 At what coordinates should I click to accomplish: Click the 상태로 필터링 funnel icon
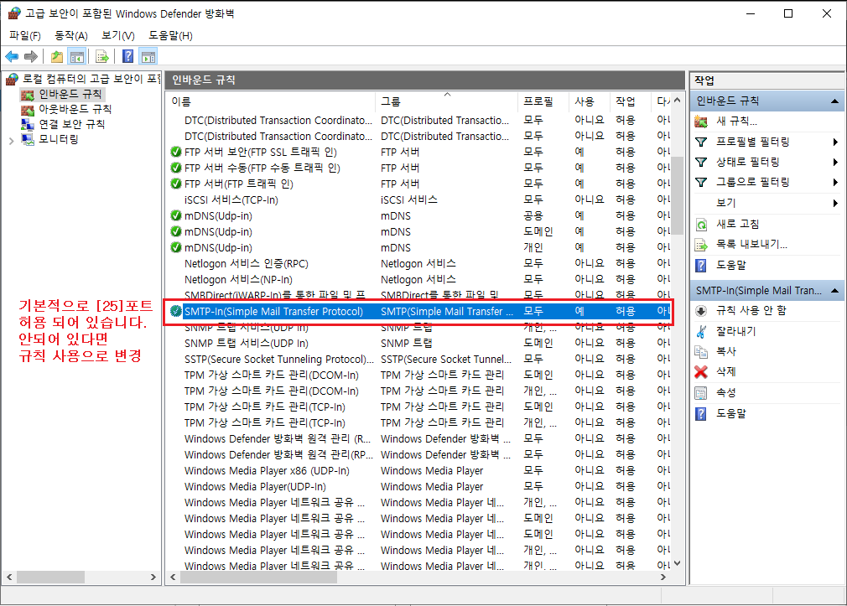[x=701, y=162]
